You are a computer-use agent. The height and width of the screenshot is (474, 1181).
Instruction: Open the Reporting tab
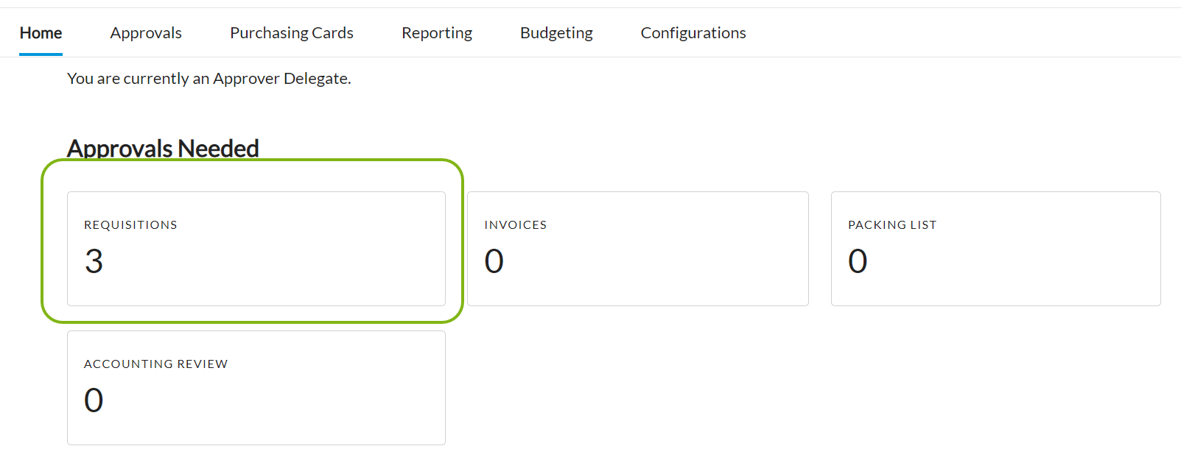[x=437, y=33]
